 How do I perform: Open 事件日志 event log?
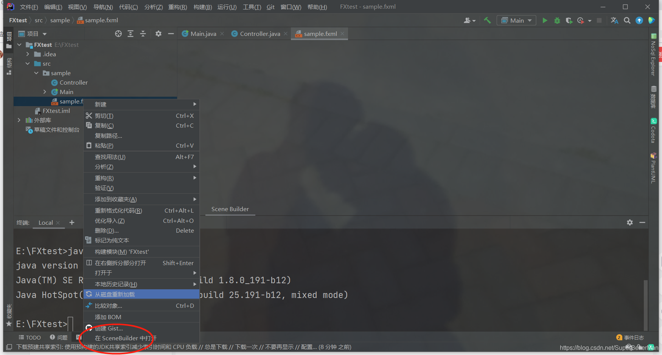630,338
